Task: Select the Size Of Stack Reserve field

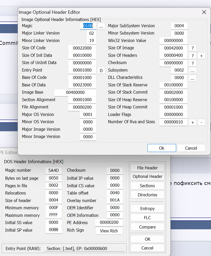Action: pos(173,85)
